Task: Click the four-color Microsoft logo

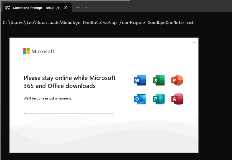Action: tap(26, 51)
